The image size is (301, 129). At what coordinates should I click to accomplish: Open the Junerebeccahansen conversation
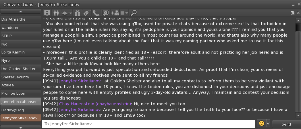pos(21,102)
